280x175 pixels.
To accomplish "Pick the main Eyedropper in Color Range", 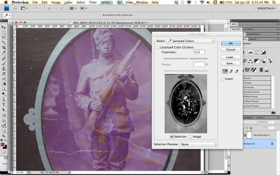I will point(225,71).
